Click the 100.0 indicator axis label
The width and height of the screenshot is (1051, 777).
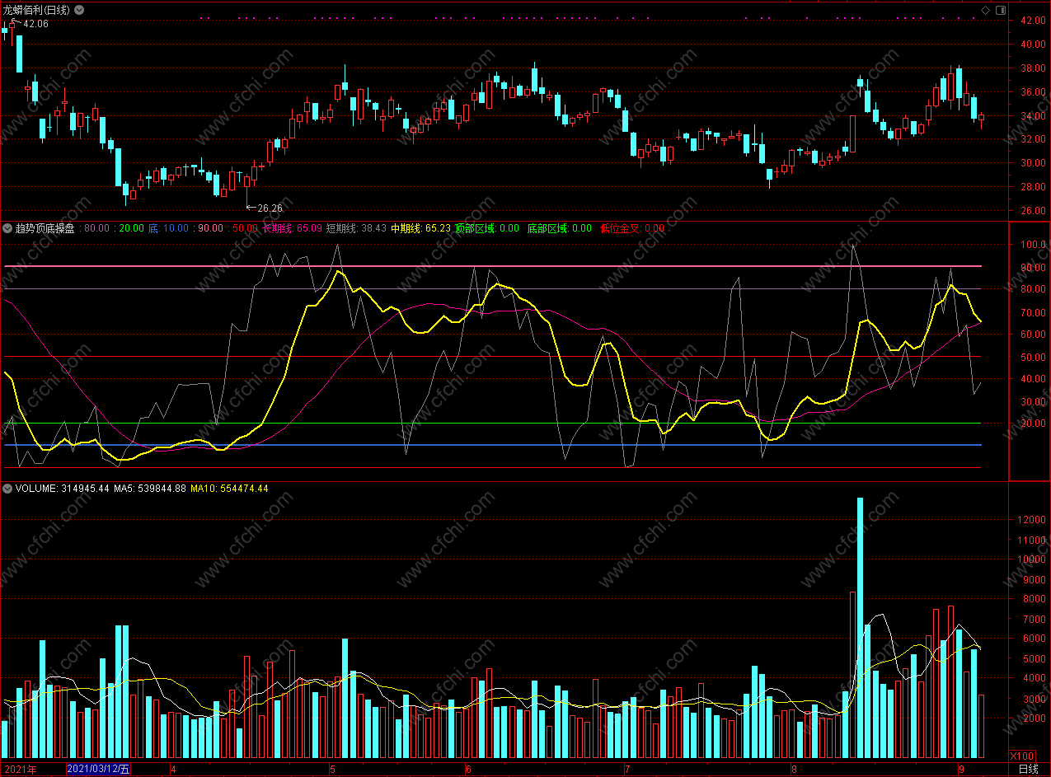point(1034,245)
